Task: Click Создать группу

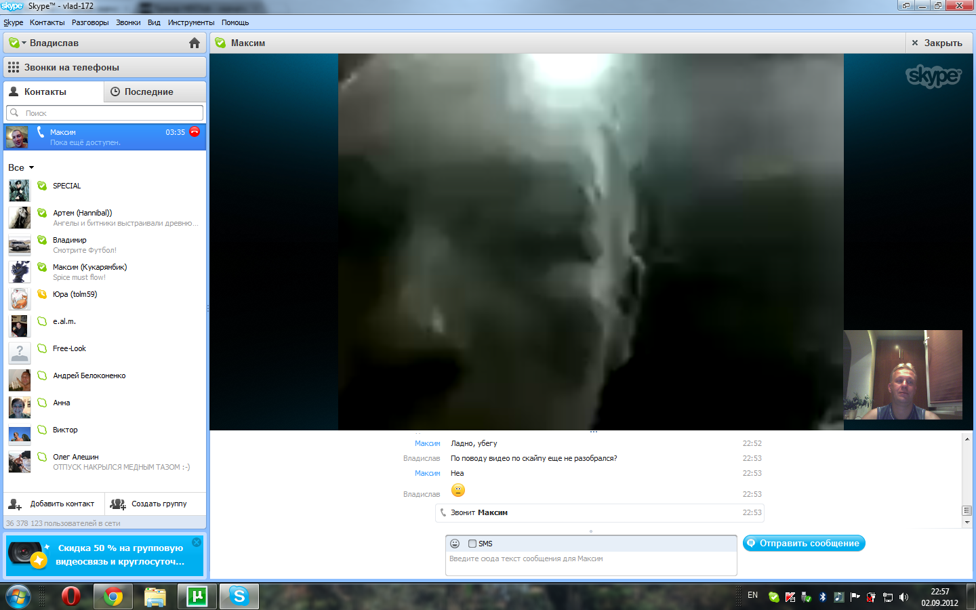Action: [155, 504]
